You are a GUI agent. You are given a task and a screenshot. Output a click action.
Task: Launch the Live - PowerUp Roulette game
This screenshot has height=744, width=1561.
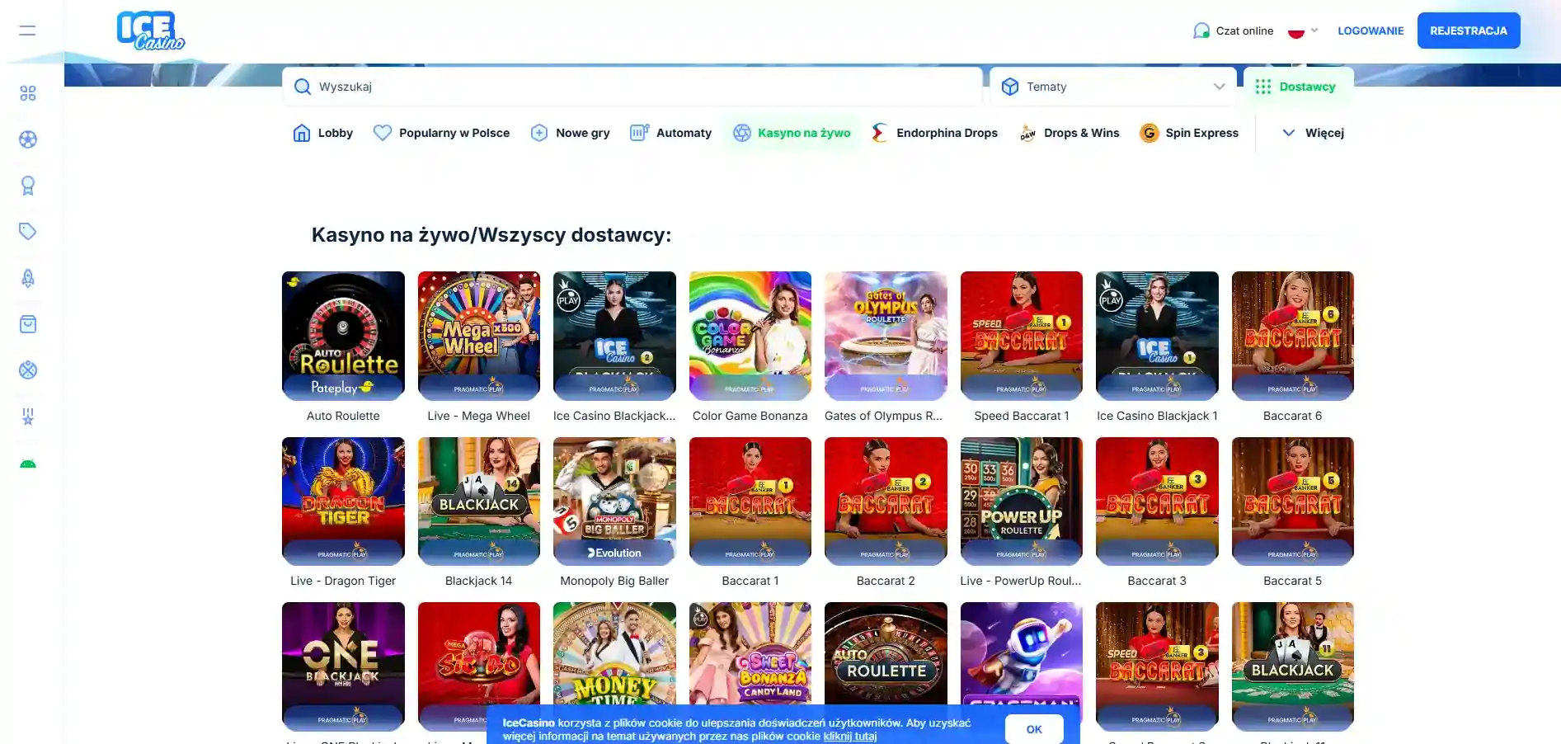click(1022, 501)
